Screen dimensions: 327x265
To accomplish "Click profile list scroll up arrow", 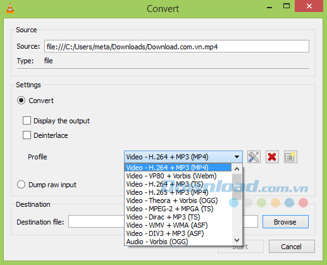I will tap(237, 169).
